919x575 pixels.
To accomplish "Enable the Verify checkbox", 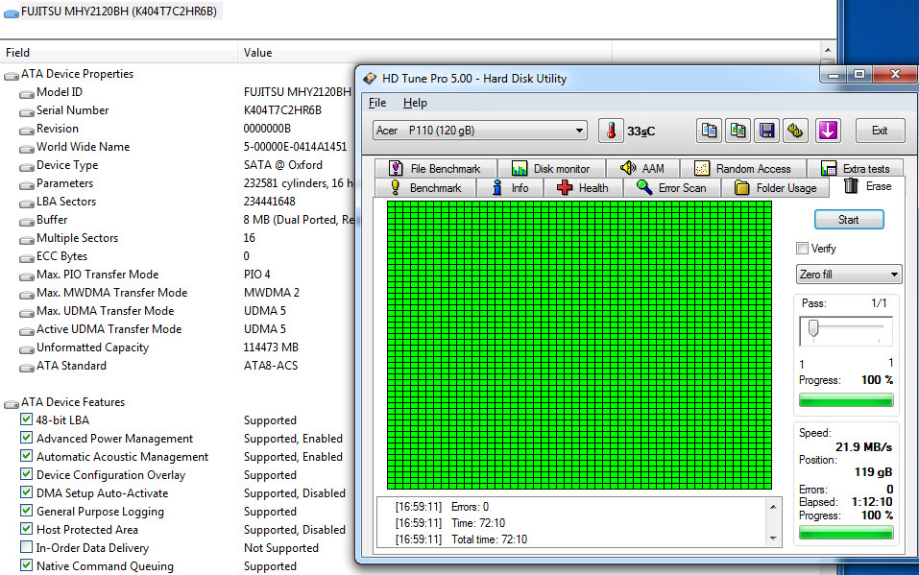I will [x=803, y=249].
